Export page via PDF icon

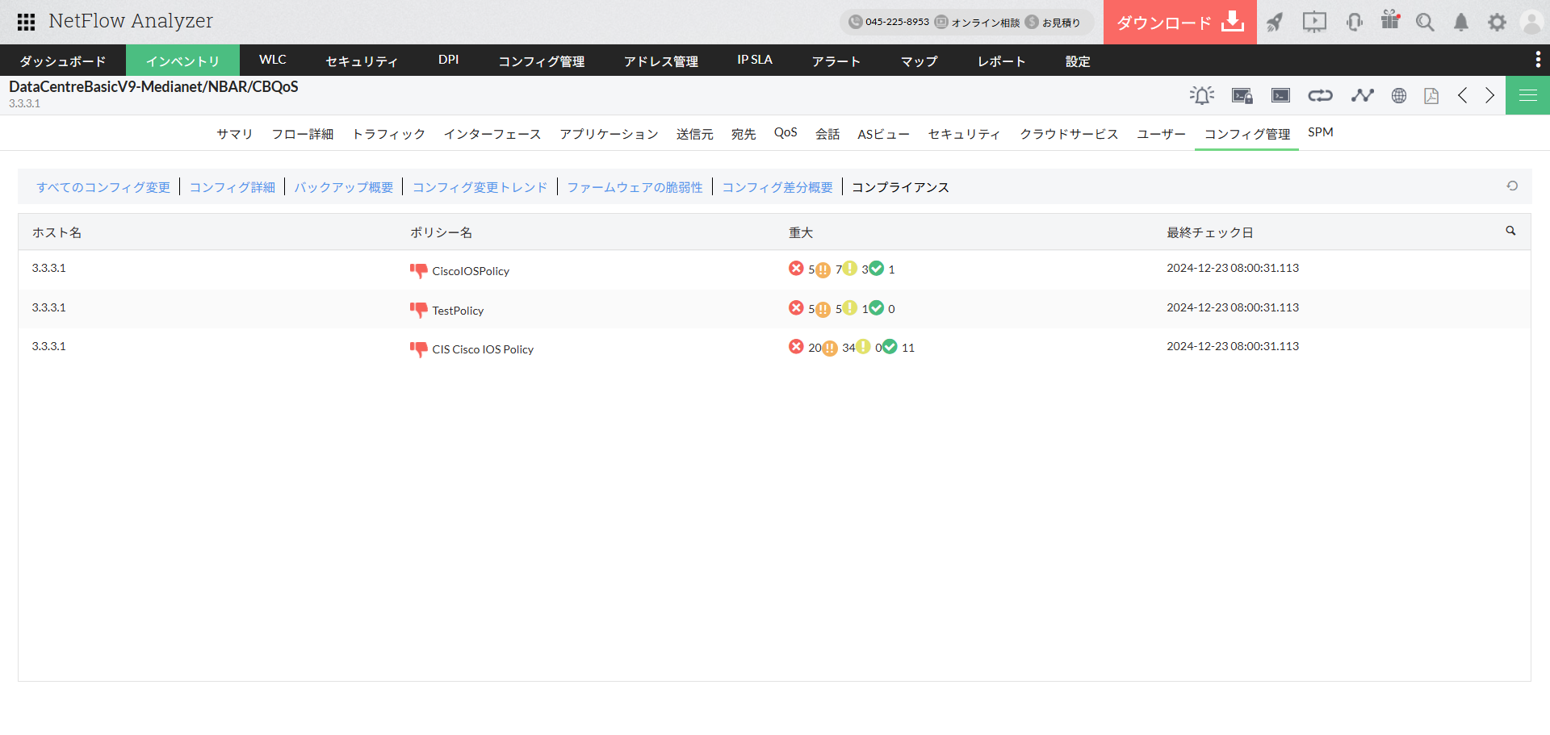[1431, 95]
